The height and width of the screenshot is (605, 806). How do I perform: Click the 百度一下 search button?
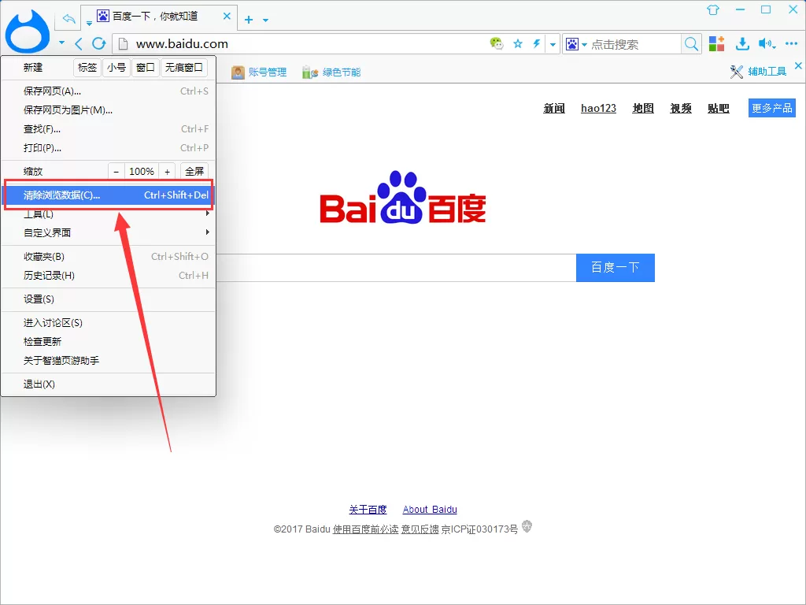[x=616, y=268]
